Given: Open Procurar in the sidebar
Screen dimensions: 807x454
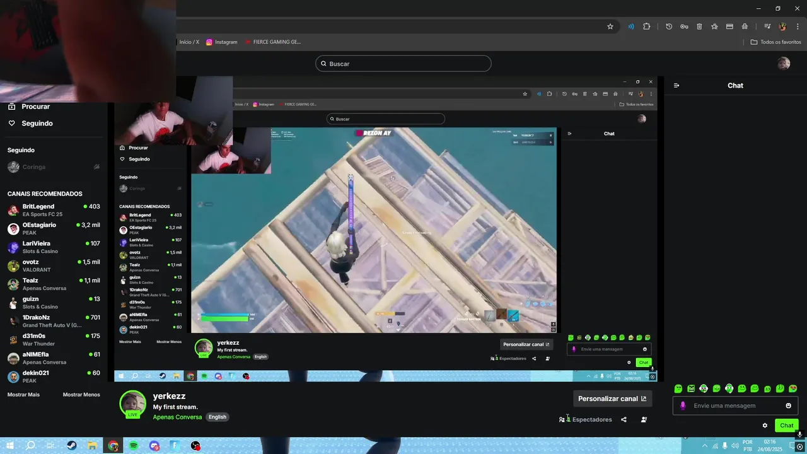Looking at the screenshot, I should (x=29, y=107).
